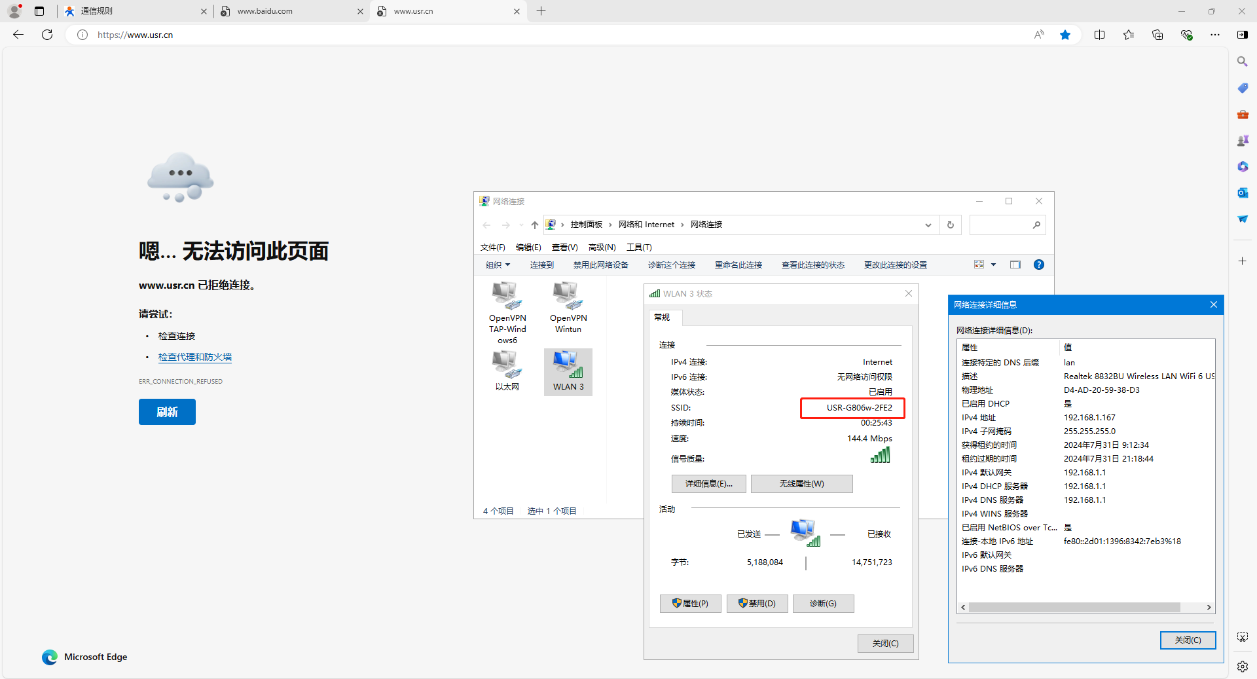The image size is (1257, 679).
Task: Click the 详细信息(E)... button
Action: (x=708, y=484)
